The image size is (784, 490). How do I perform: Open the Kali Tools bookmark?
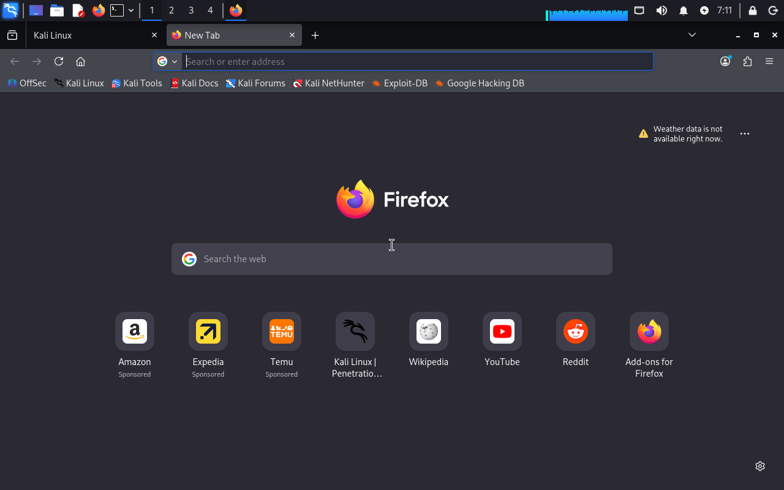tap(137, 83)
